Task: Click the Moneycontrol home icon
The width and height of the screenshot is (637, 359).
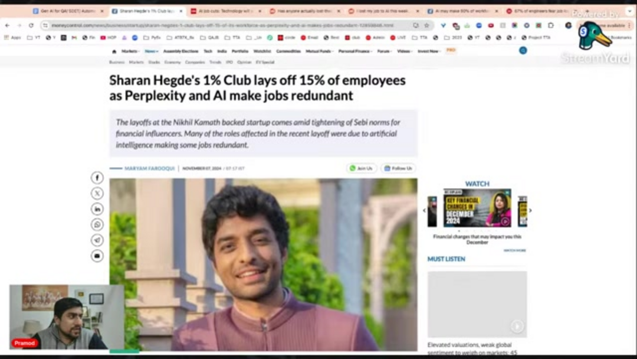Action: pos(114,51)
